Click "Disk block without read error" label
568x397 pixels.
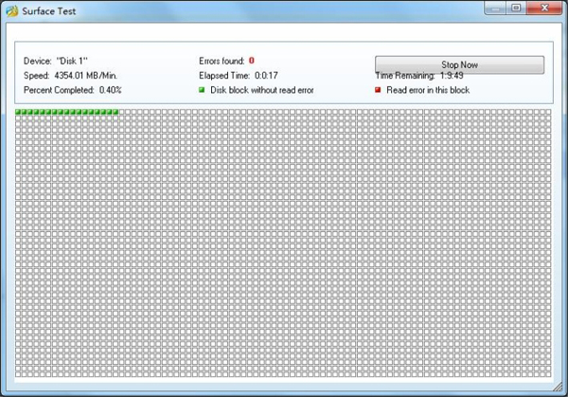coord(262,90)
